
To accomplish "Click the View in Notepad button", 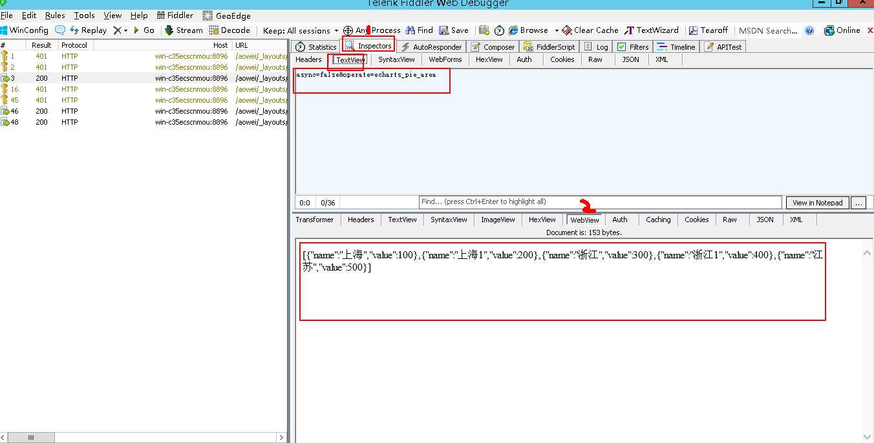I will click(817, 203).
